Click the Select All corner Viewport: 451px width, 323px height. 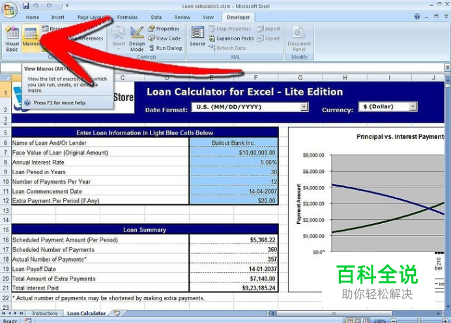click(6, 78)
